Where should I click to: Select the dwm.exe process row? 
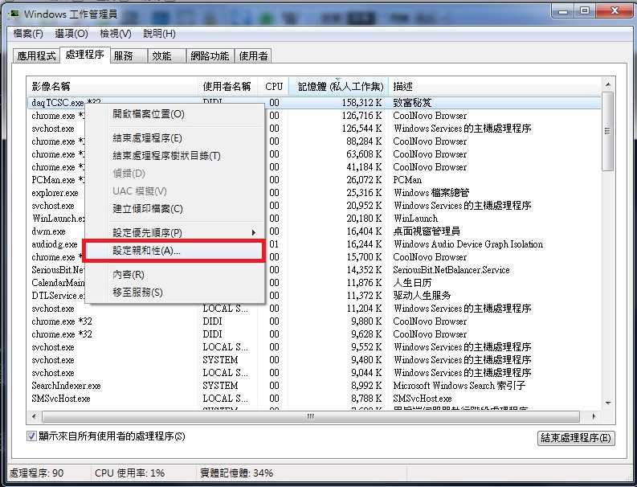(x=314, y=231)
